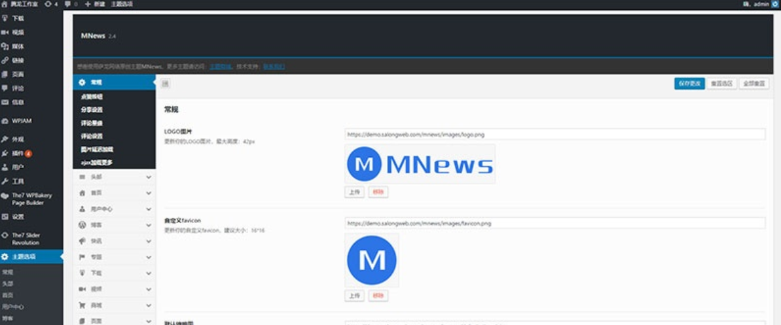Open the 插件 plugins sidebar item
781x325 pixels.
pyautogui.click(x=18, y=154)
